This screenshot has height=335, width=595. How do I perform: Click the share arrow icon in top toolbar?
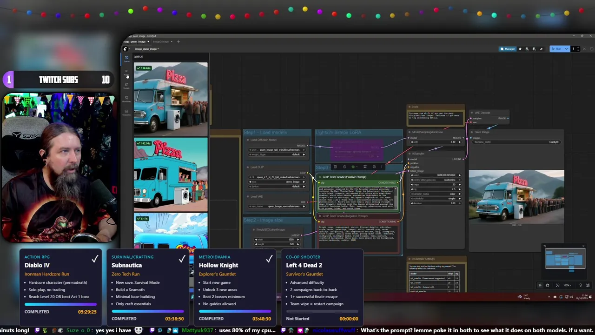[541, 49]
